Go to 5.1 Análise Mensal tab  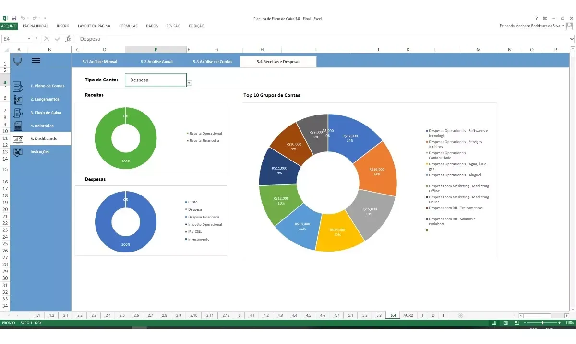tap(100, 61)
